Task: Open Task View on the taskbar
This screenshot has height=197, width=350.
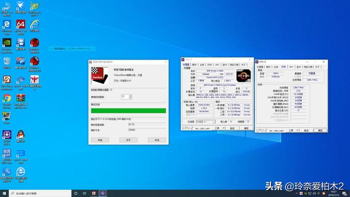Action: 85,193
